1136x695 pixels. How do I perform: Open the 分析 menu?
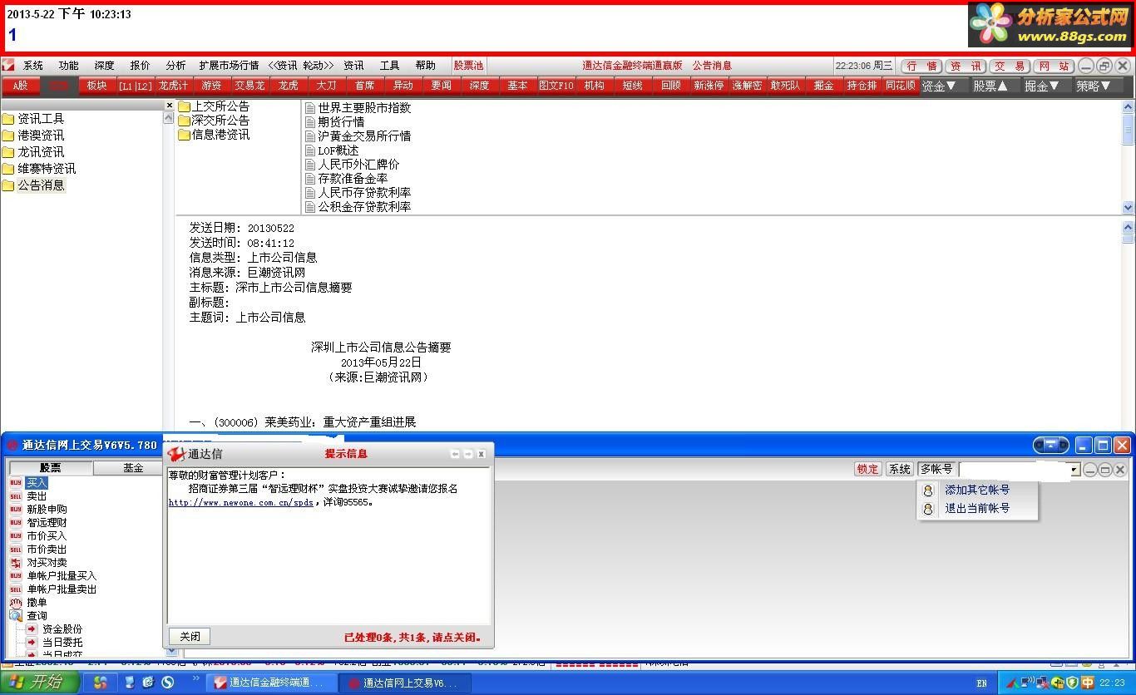[x=175, y=66]
